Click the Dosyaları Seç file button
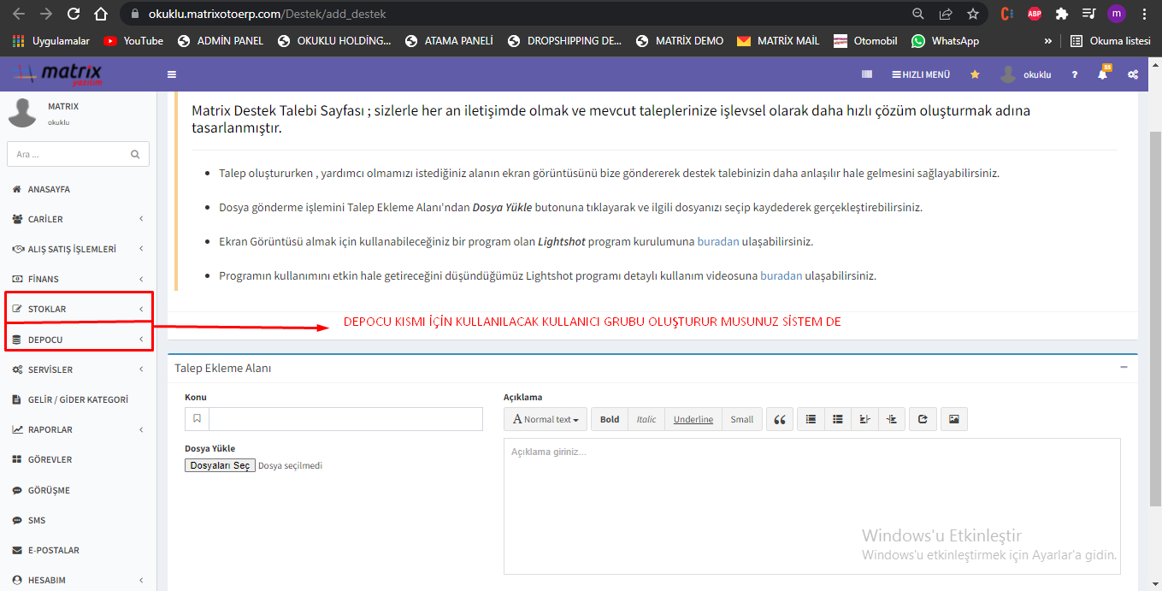Image resolution: width=1162 pixels, height=591 pixels. click(x=220, y=465)
